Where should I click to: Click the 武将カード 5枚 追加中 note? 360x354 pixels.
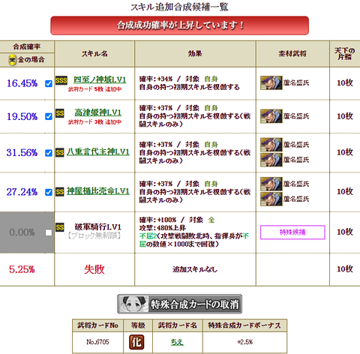(x=94, y=89)
